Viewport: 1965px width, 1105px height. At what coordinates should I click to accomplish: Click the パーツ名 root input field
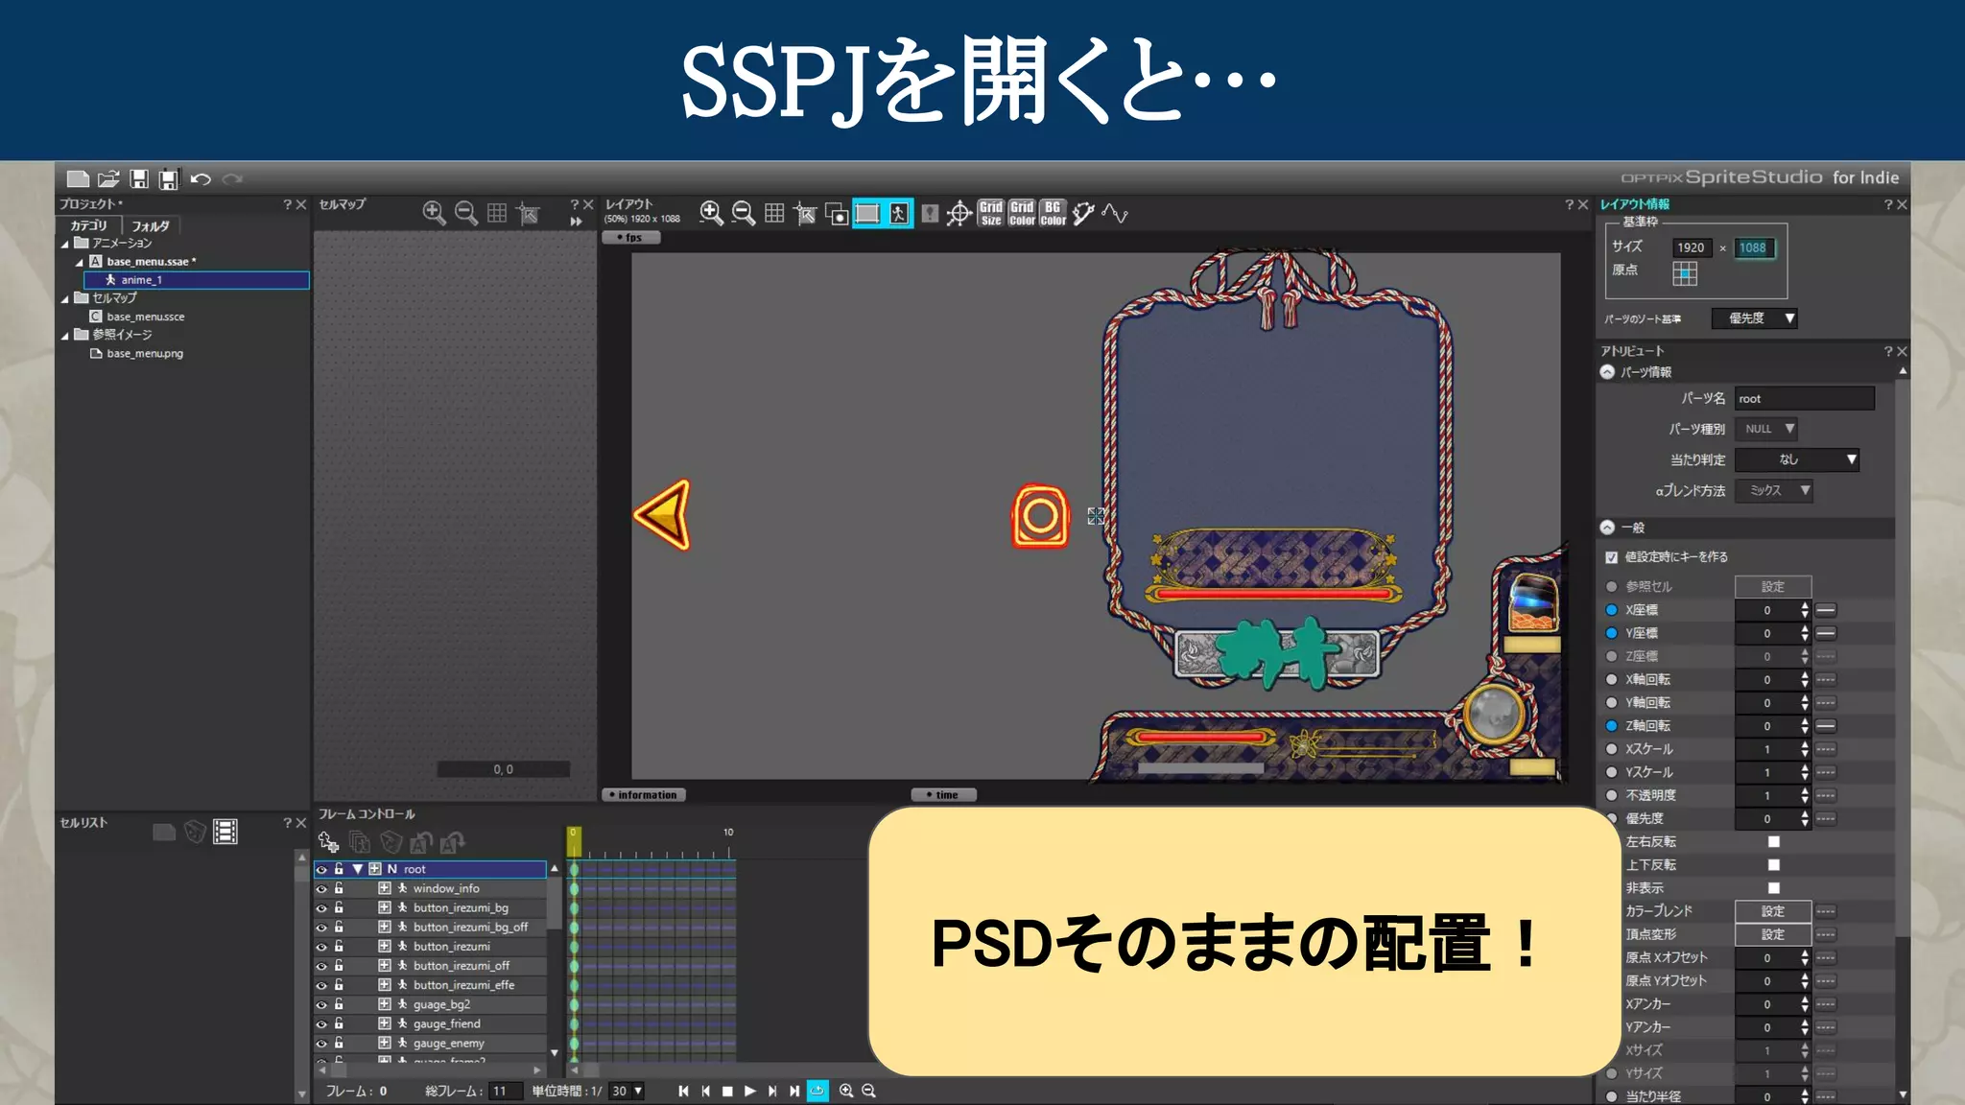click(x=1805, y=398)
